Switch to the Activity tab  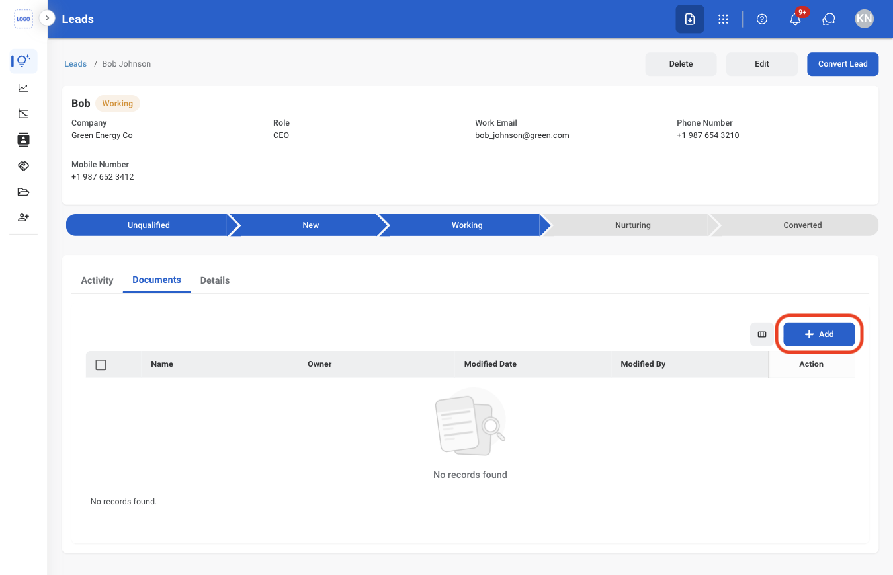pos(97,280)
